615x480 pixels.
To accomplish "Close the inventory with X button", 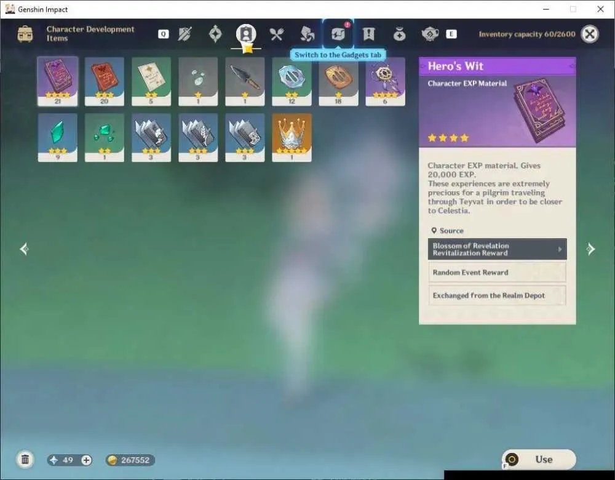I will [590, 34].
